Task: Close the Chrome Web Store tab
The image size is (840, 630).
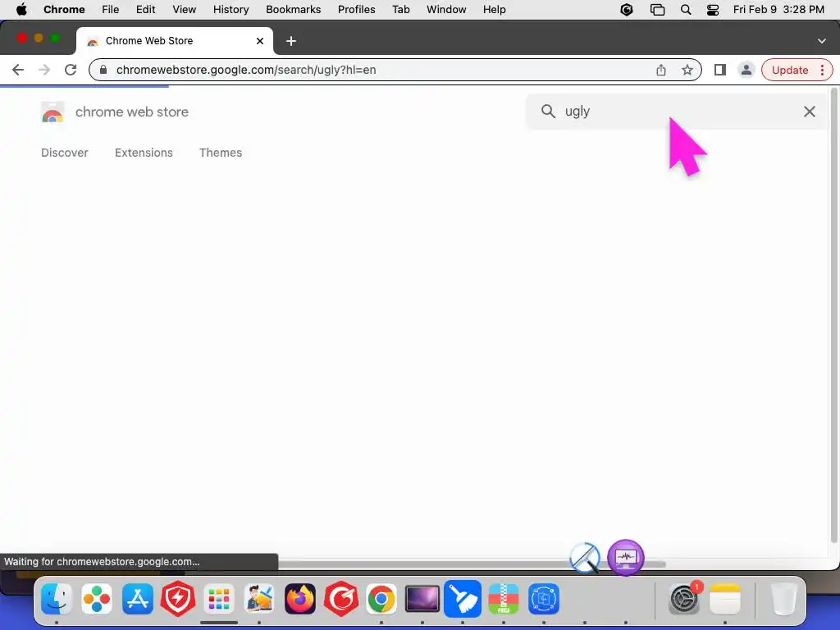Action: (260, 41)
